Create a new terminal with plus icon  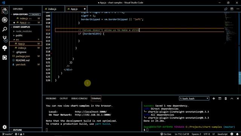[x=214, y=99]
